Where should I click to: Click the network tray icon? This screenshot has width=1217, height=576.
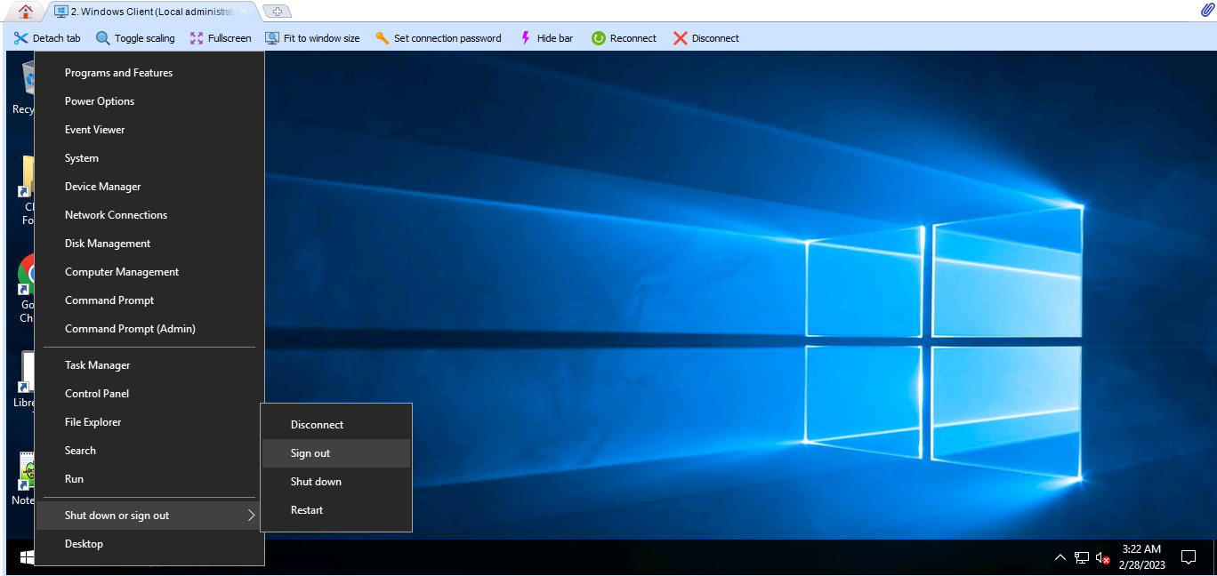[x=1081, y=557]
